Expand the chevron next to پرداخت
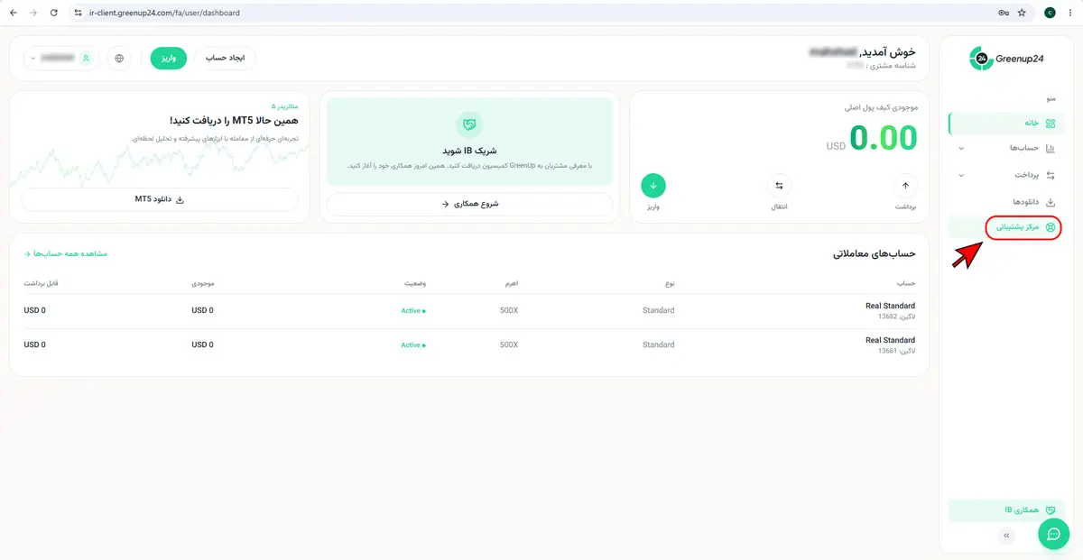The height and width of the screenshot is (560, 1083). click(x=961, y=175)
